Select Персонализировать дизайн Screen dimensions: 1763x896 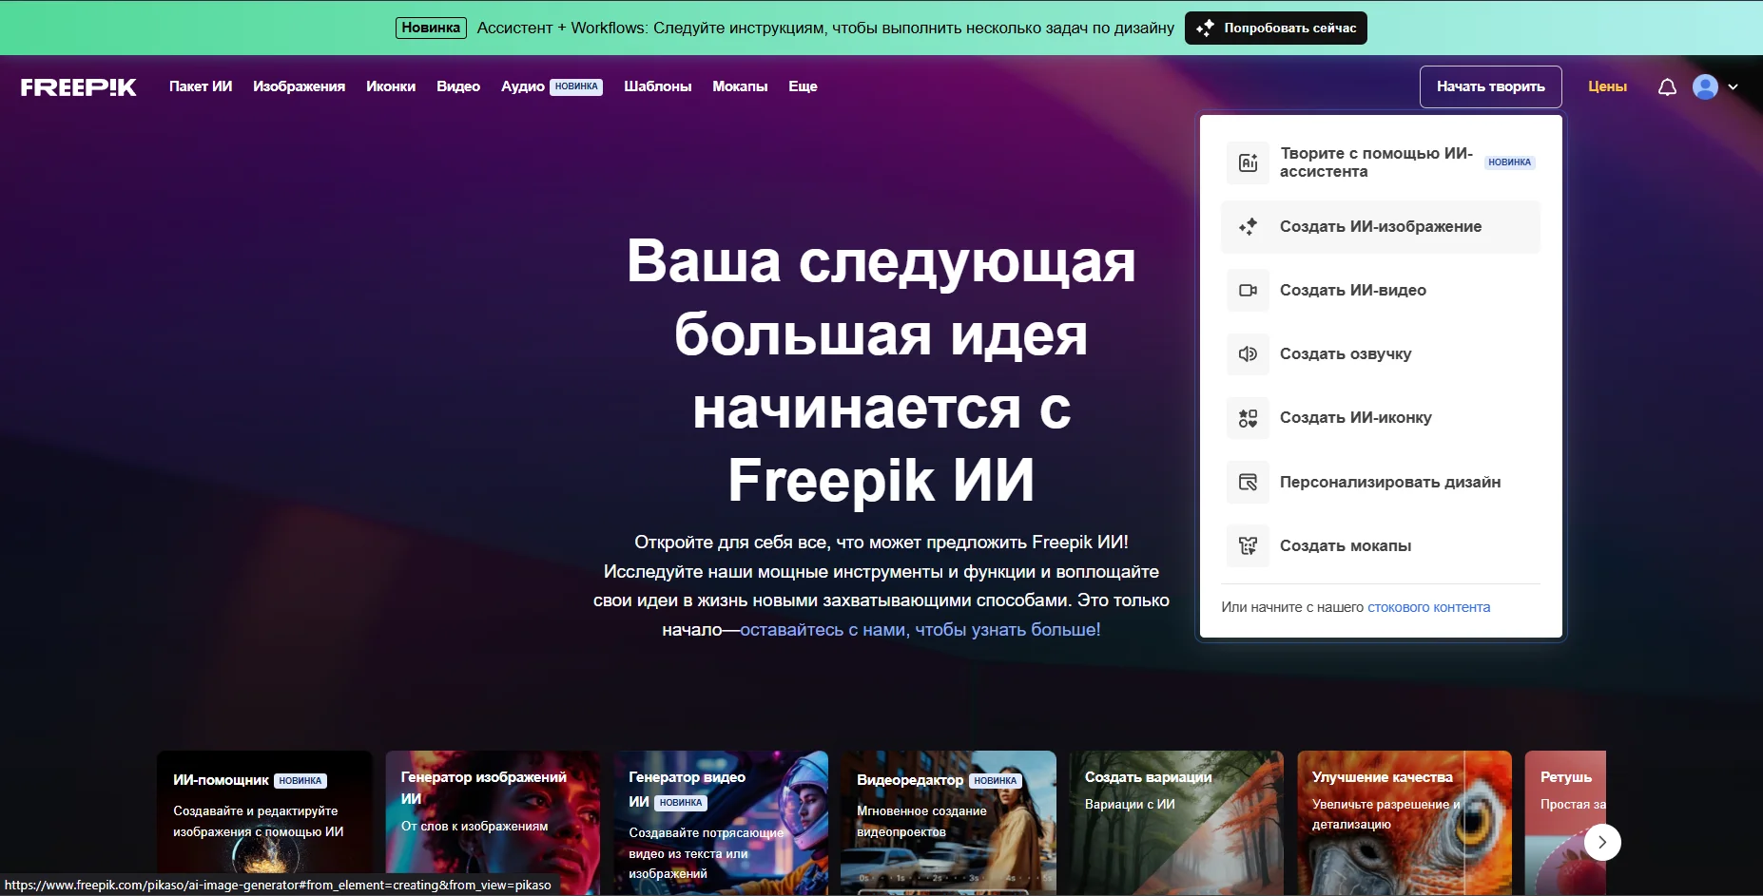coord(1381,482)
